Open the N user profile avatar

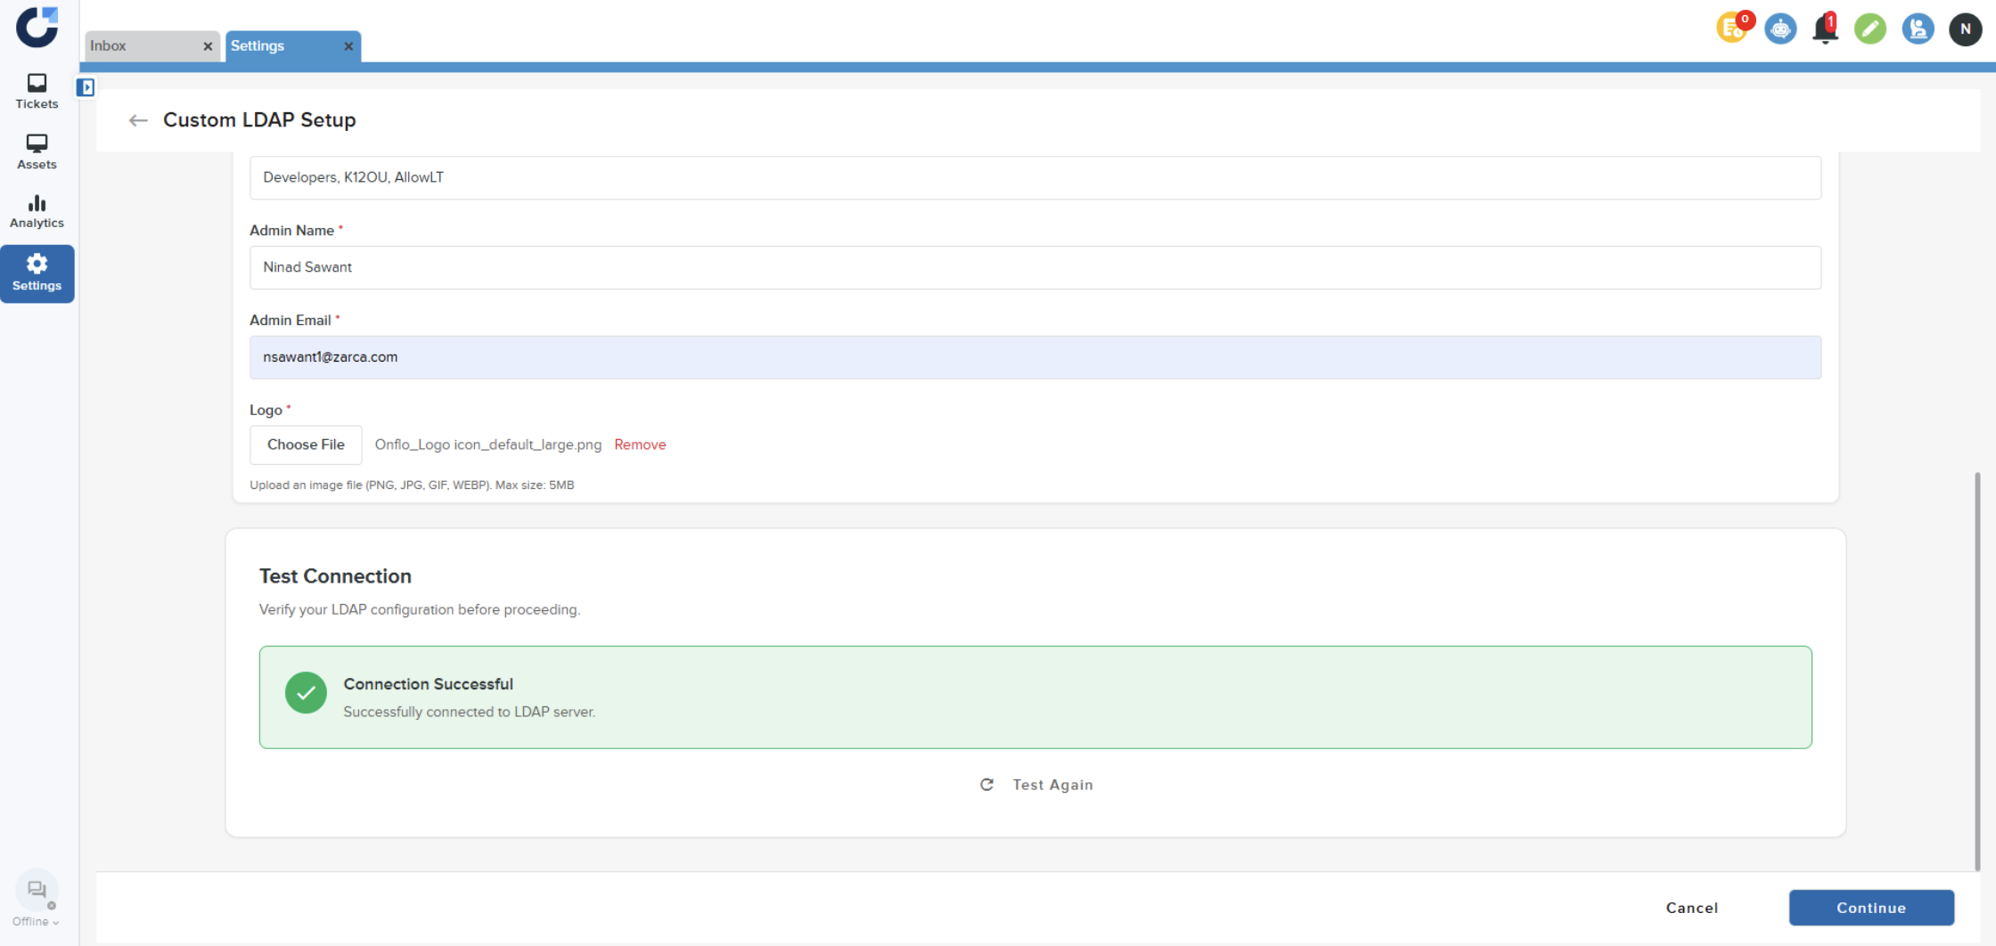[1964, 29]
